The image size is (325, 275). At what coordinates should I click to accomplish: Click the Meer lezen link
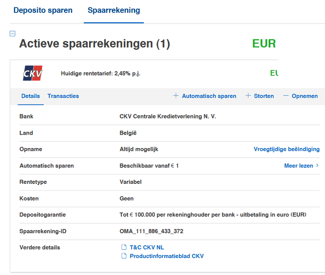(299, 165)
